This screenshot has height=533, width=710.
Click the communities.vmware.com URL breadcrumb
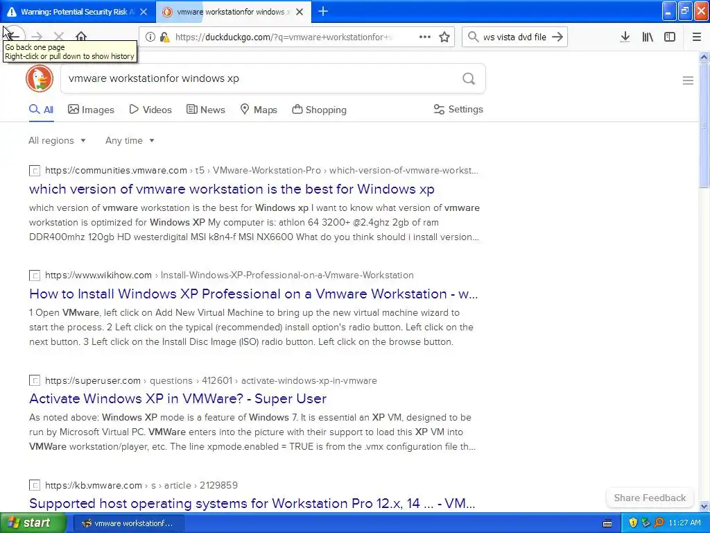pos(116,171)
